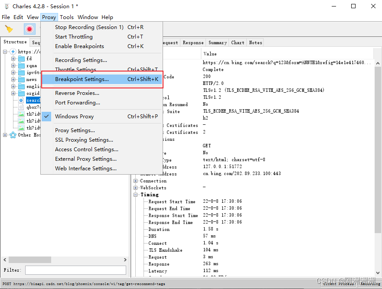The height and width of the screenshot is (289, 382).
Task: Open Breakpoint Settings...
Action: 102,79
